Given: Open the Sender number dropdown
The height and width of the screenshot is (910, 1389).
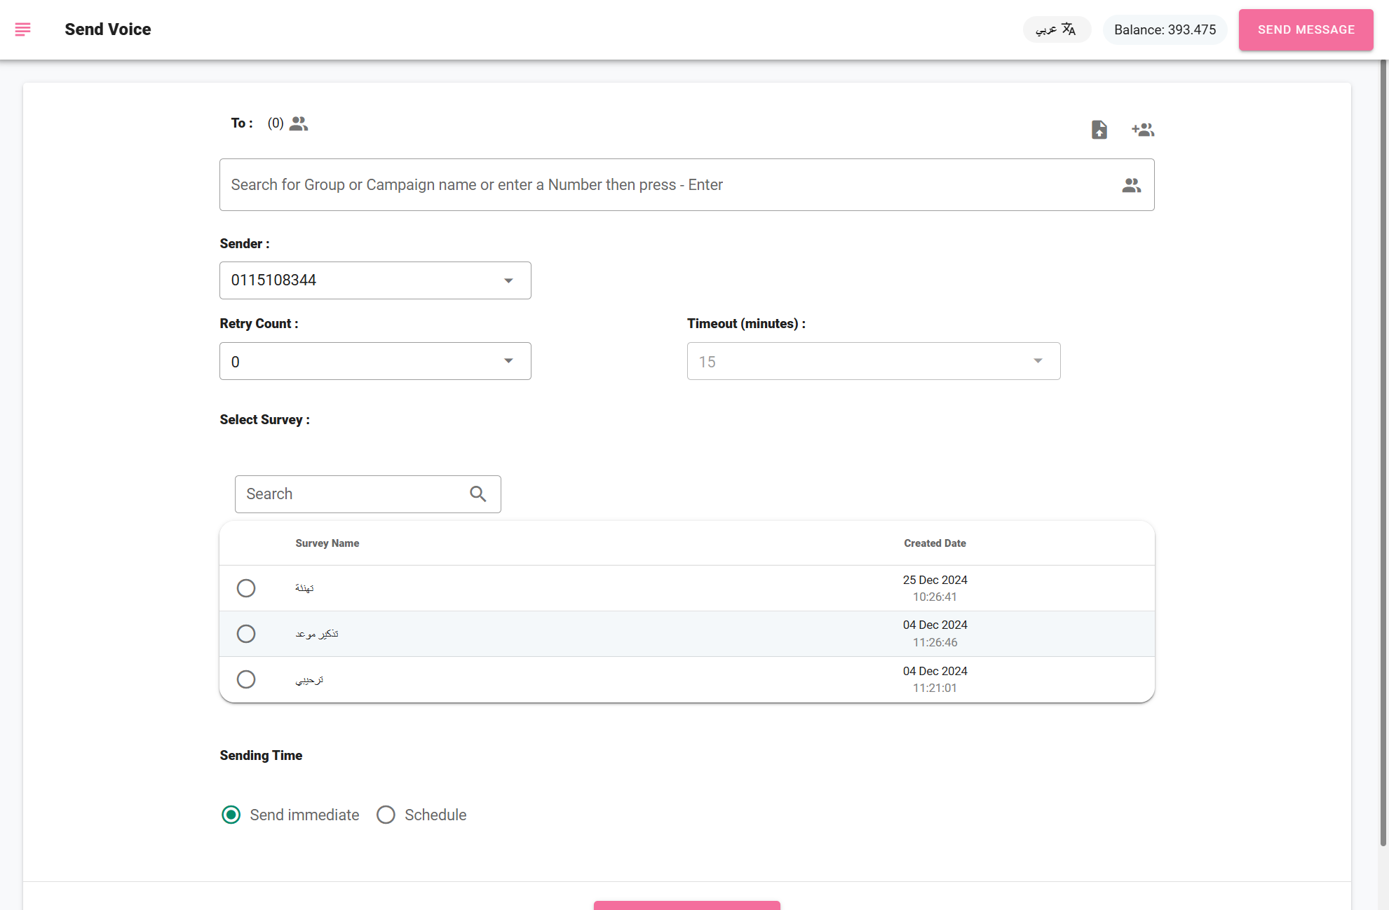Looking at the screenshot, I should click(375, 280).
